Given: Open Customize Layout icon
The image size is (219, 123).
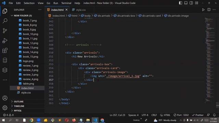Looking at the screenshot, I should pos(196,3).
